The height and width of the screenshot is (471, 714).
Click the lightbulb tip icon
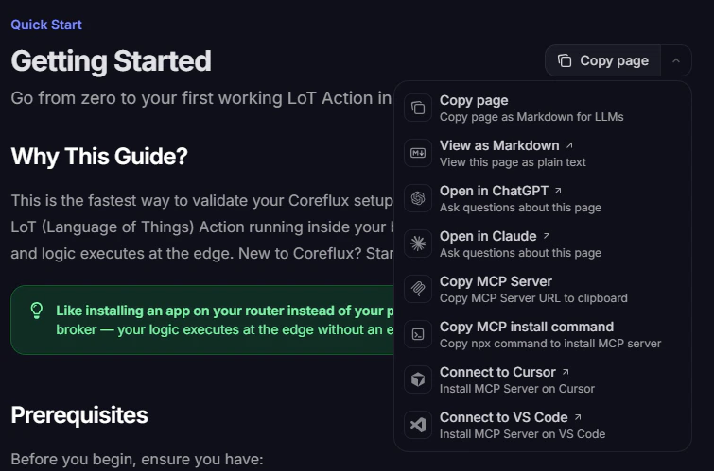[37, 311]
